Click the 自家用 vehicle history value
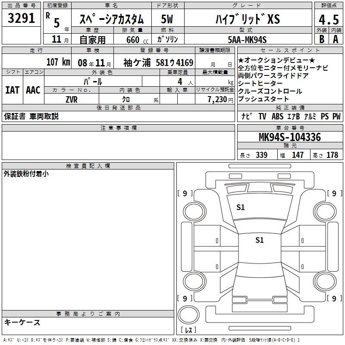Screen dimensions: 345x345 (92, 40)
